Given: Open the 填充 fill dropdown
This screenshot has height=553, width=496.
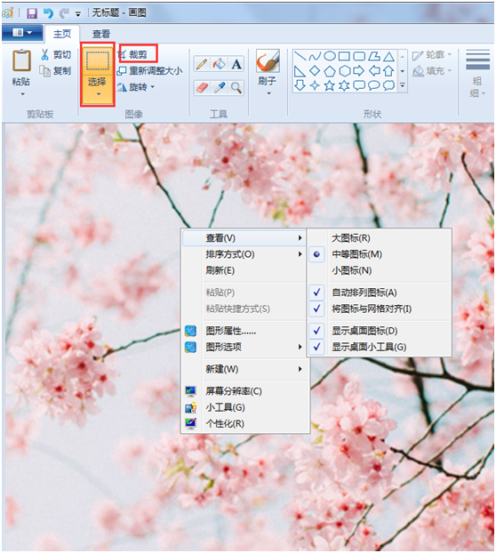Looking at the screenshot, I should point(432,71).
